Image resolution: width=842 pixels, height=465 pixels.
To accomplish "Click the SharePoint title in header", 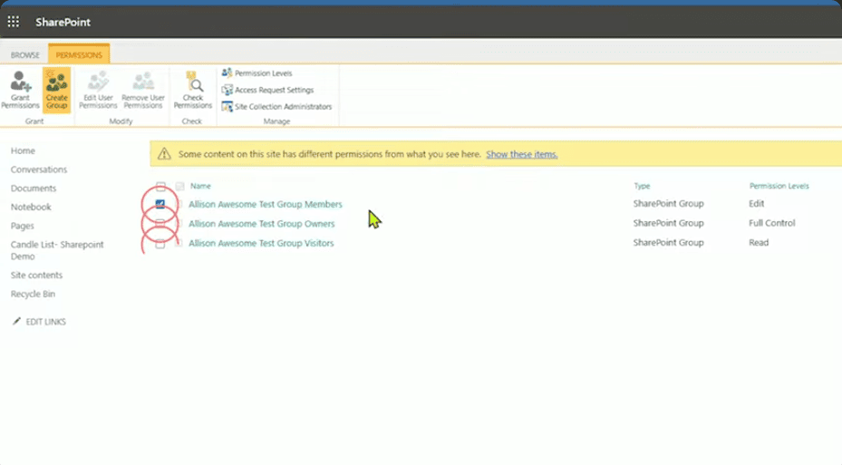I will [63, 22].
